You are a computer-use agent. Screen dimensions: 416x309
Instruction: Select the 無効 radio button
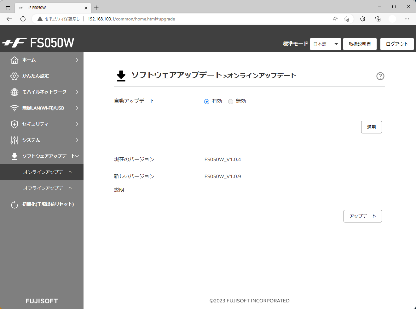point(231,101)
